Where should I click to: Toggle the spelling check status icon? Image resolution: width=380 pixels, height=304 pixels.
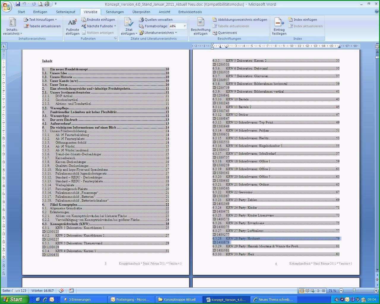click(x=61, y=291)
